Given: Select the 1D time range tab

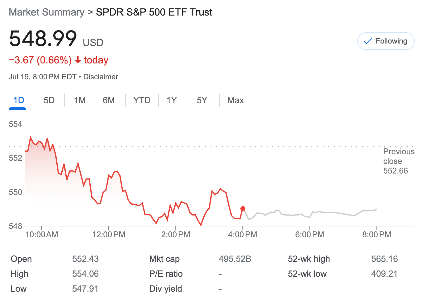Looking at the screenshot, I should click(x=19, y=100).
